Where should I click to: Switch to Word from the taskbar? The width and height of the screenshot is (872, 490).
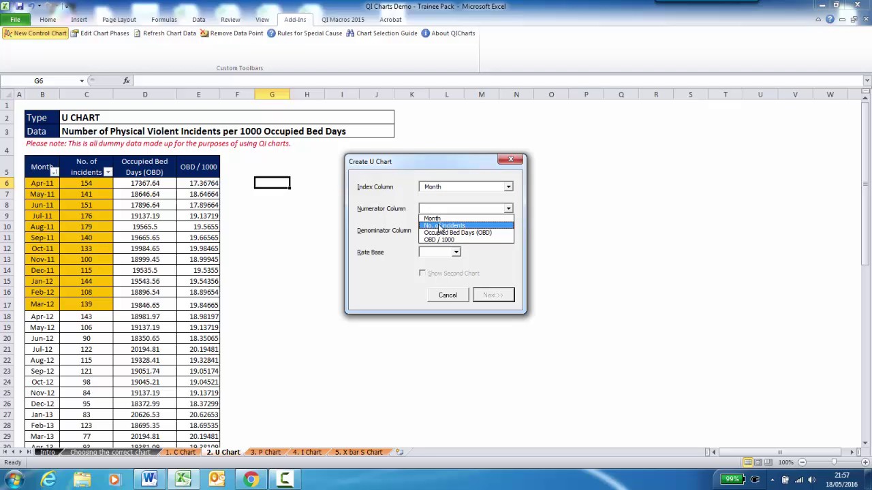click(149, 480)
